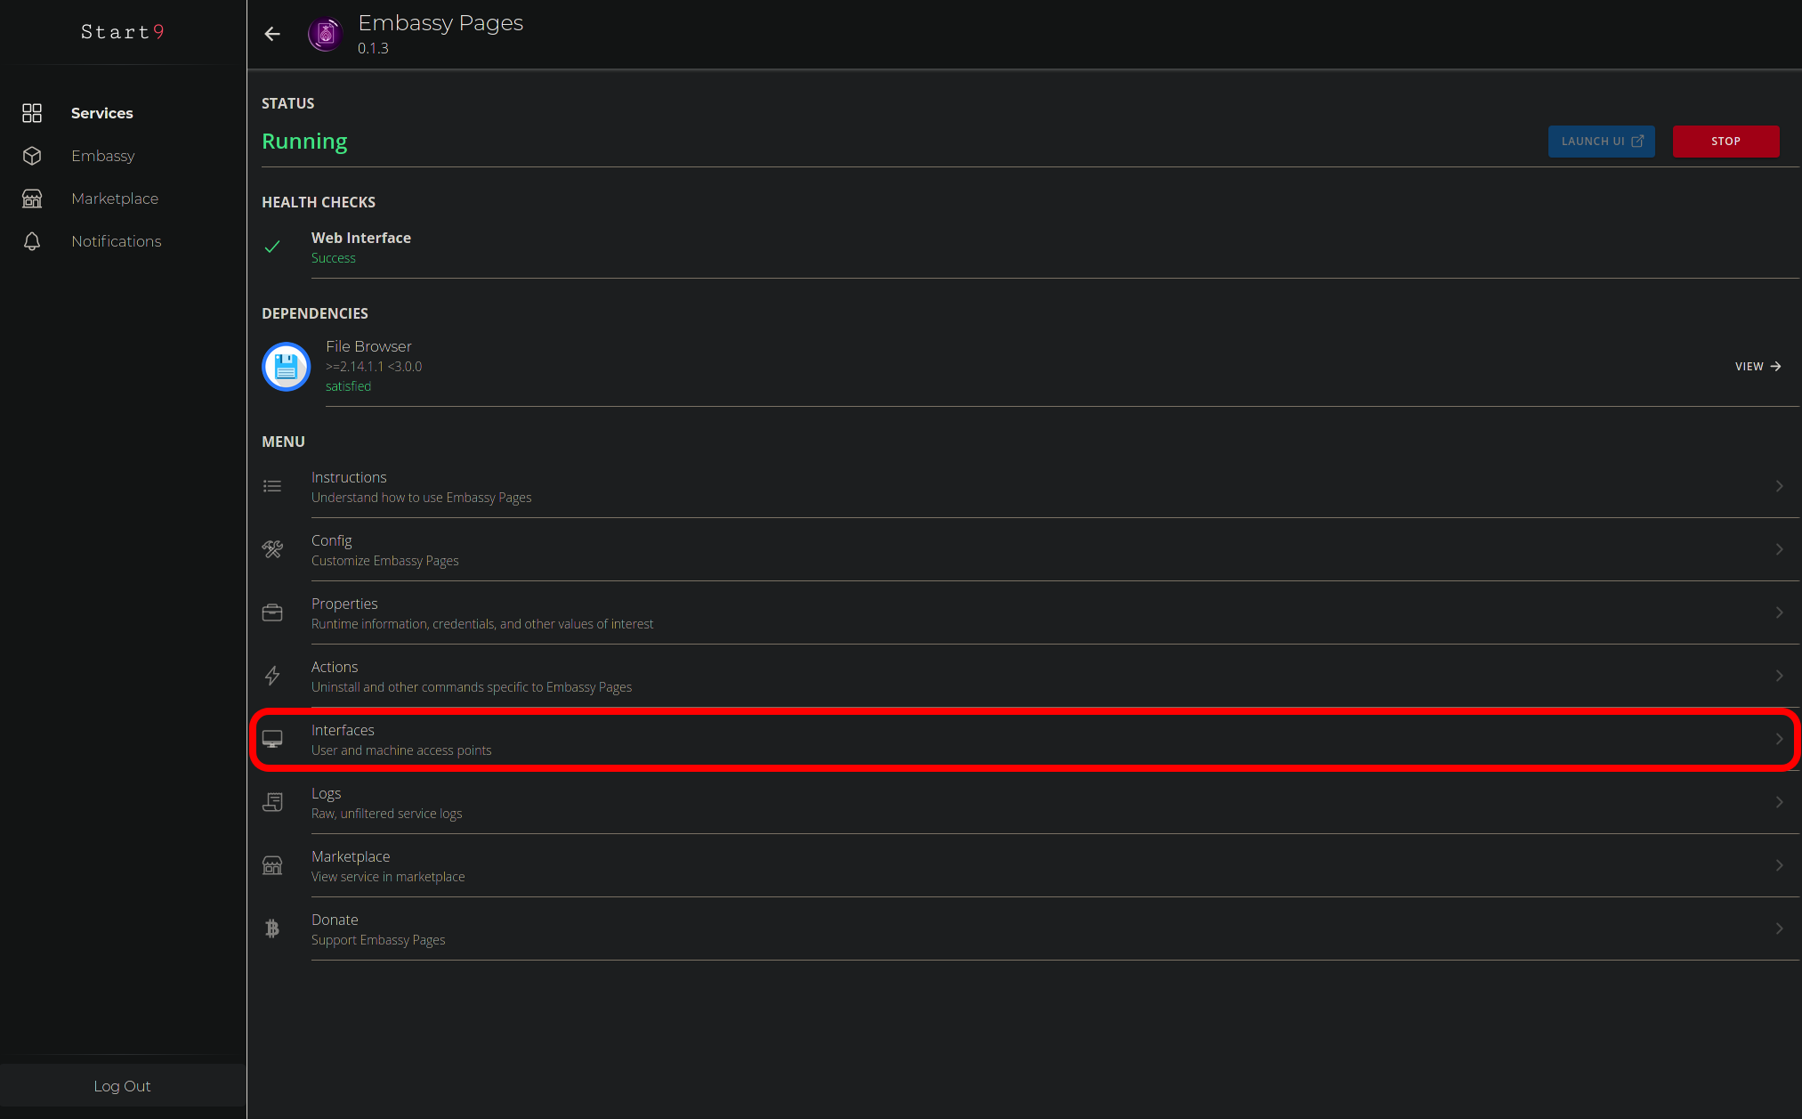
Task: Click the Services grid icon in sidebar
Action: coord(32,113)
